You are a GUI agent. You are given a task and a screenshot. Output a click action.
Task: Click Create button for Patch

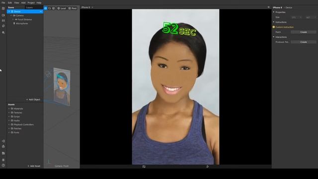pos(304,32)
